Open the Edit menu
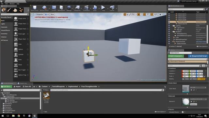The height and width of the screenshot is (118, 209). 7,4
